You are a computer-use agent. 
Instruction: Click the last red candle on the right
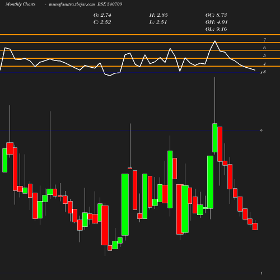(255, 226)
